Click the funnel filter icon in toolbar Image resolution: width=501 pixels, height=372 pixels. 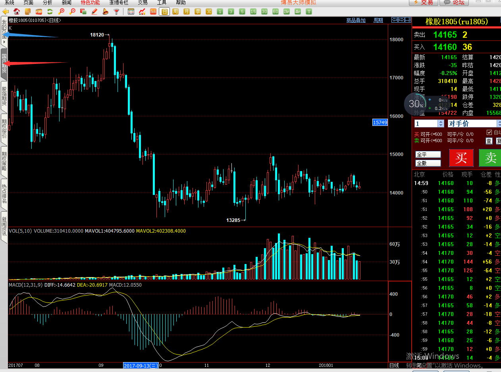pyautogui.click(x=116, y=12)
